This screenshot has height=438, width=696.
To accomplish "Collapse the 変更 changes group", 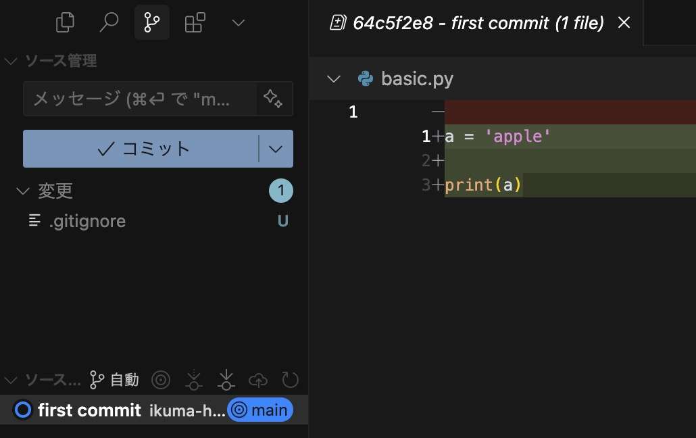I will [22, 191].
